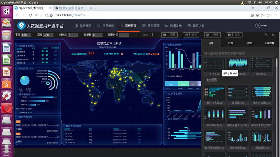
Task: Select the 面板管理 menu item
Action: [128, 26]
